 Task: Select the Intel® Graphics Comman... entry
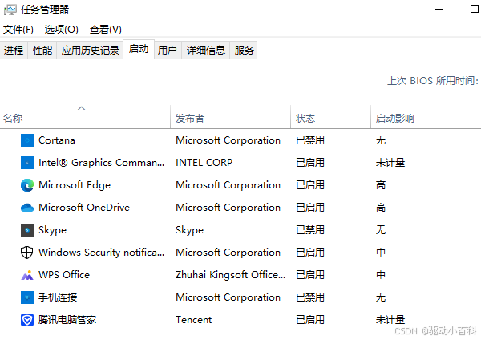pos(102,163)
